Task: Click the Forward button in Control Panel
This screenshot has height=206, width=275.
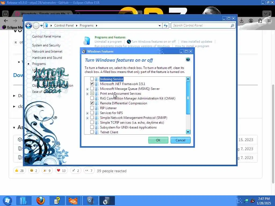Action: (36, 25)
